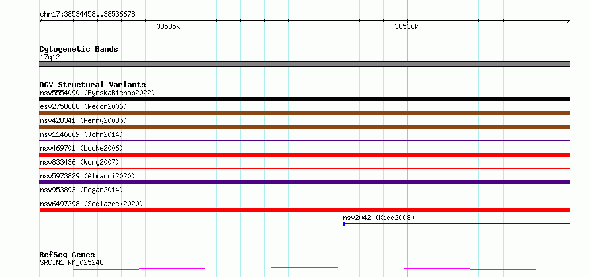The image size is (589, 277).
Task: Select the DGV Structural Variants track title
Action: [93, 85]
